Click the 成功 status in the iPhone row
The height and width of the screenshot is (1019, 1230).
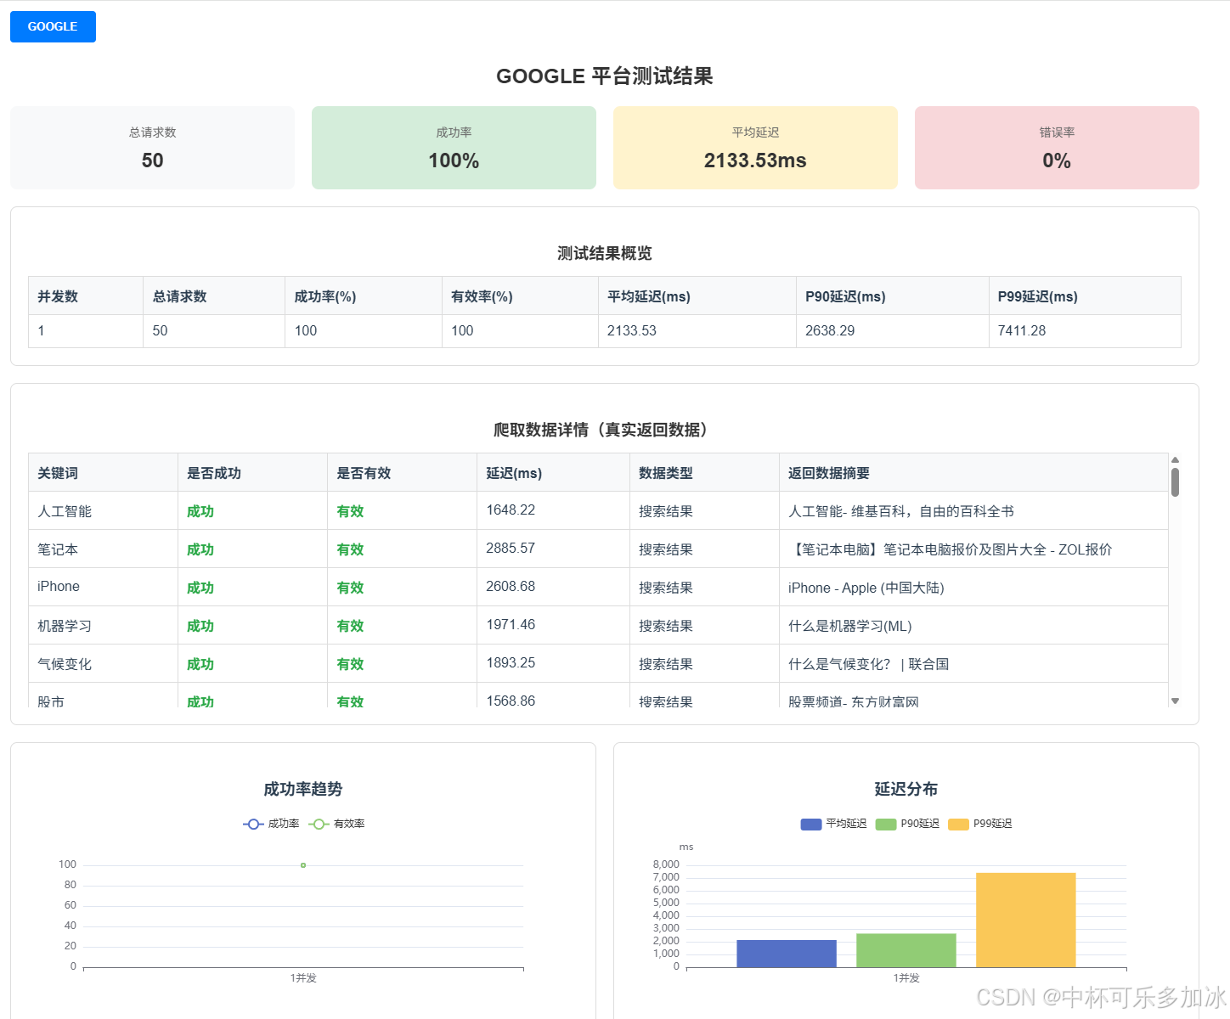point(200,588)
